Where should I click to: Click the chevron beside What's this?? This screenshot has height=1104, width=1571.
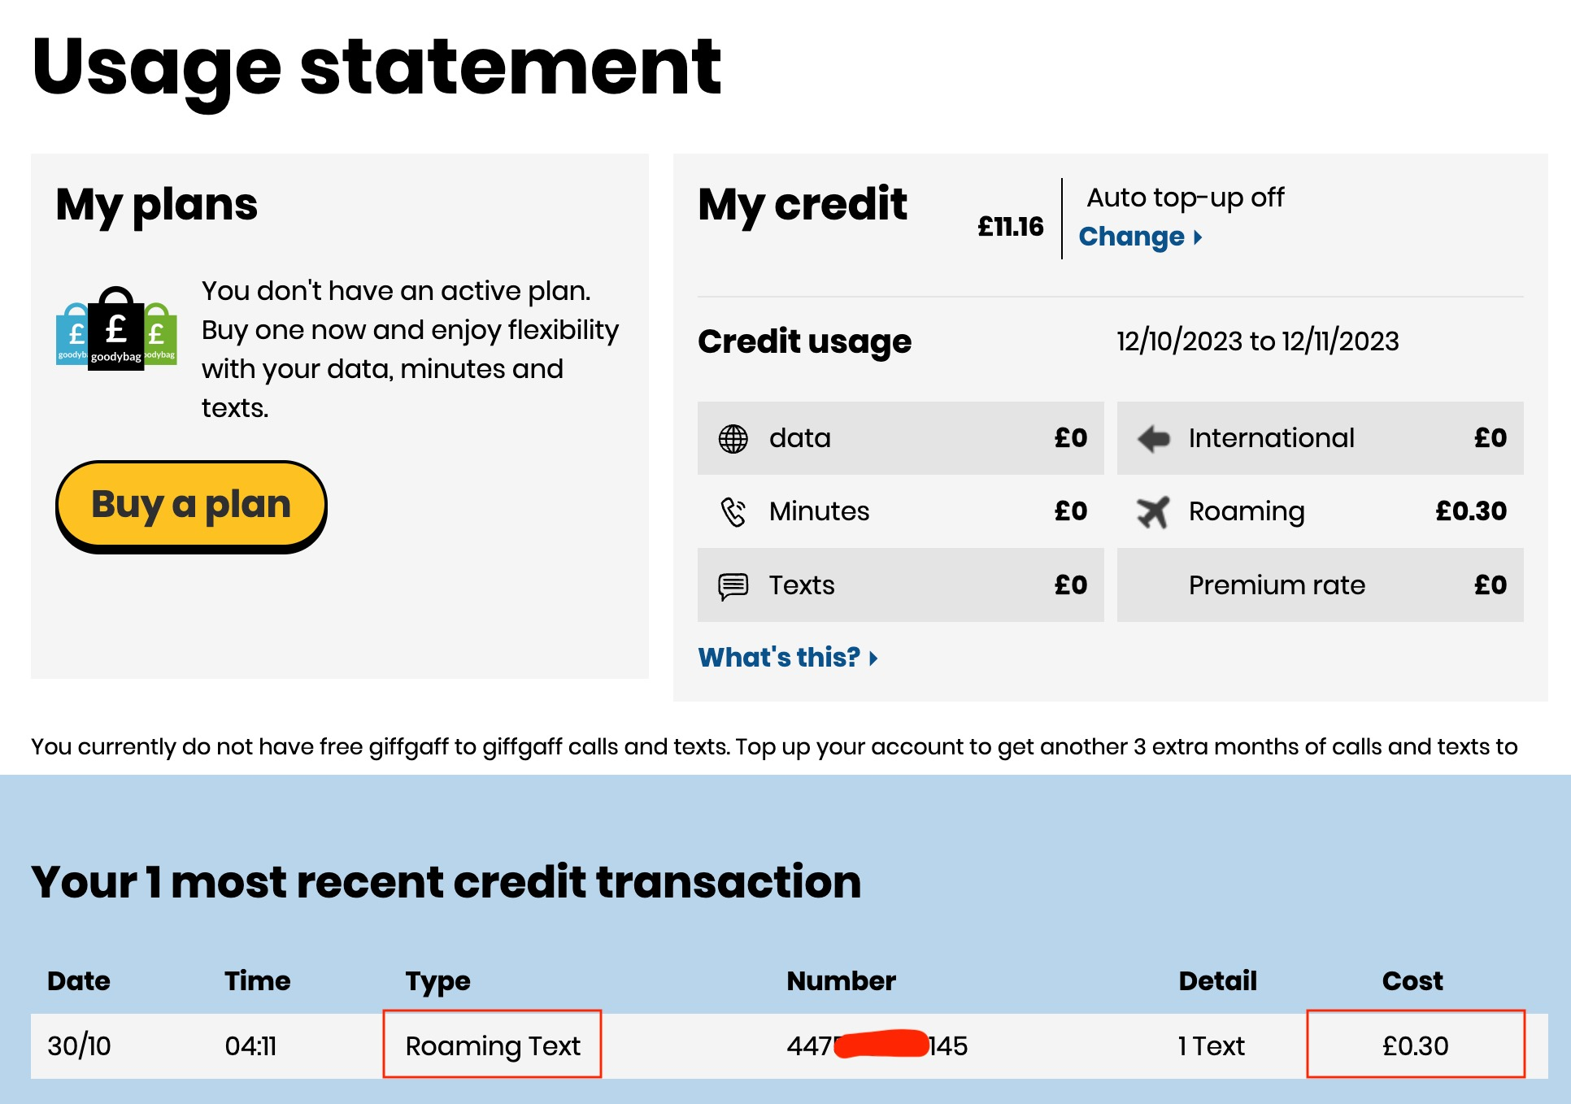(873, 658)
